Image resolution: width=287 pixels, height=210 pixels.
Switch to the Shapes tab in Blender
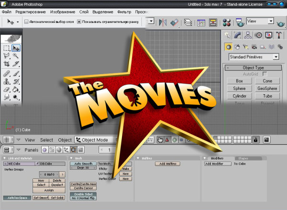point(243,158)
